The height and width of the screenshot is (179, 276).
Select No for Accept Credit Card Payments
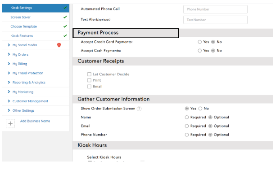coord(213,42)
